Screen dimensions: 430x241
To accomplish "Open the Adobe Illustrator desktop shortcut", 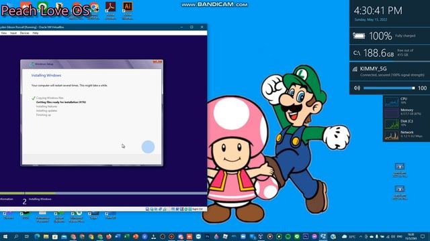I will click(x=127, y=10).
